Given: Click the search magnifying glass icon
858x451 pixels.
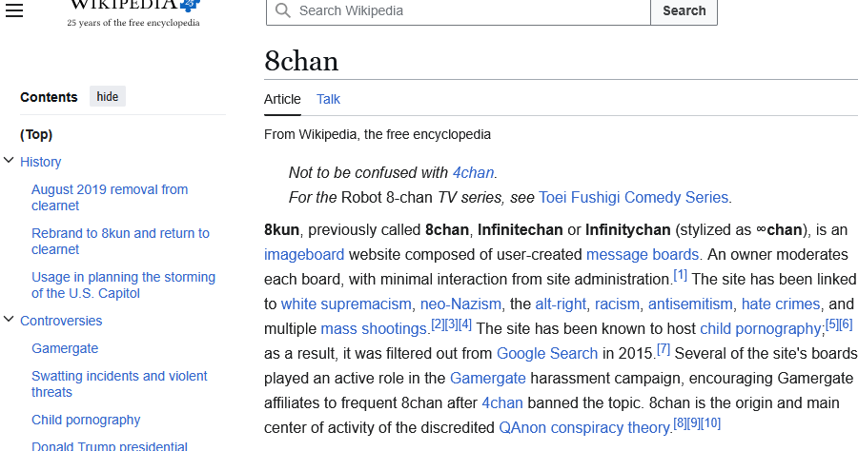Looking at the screenshot, I should pyautogui.click(x=282, y=11).
